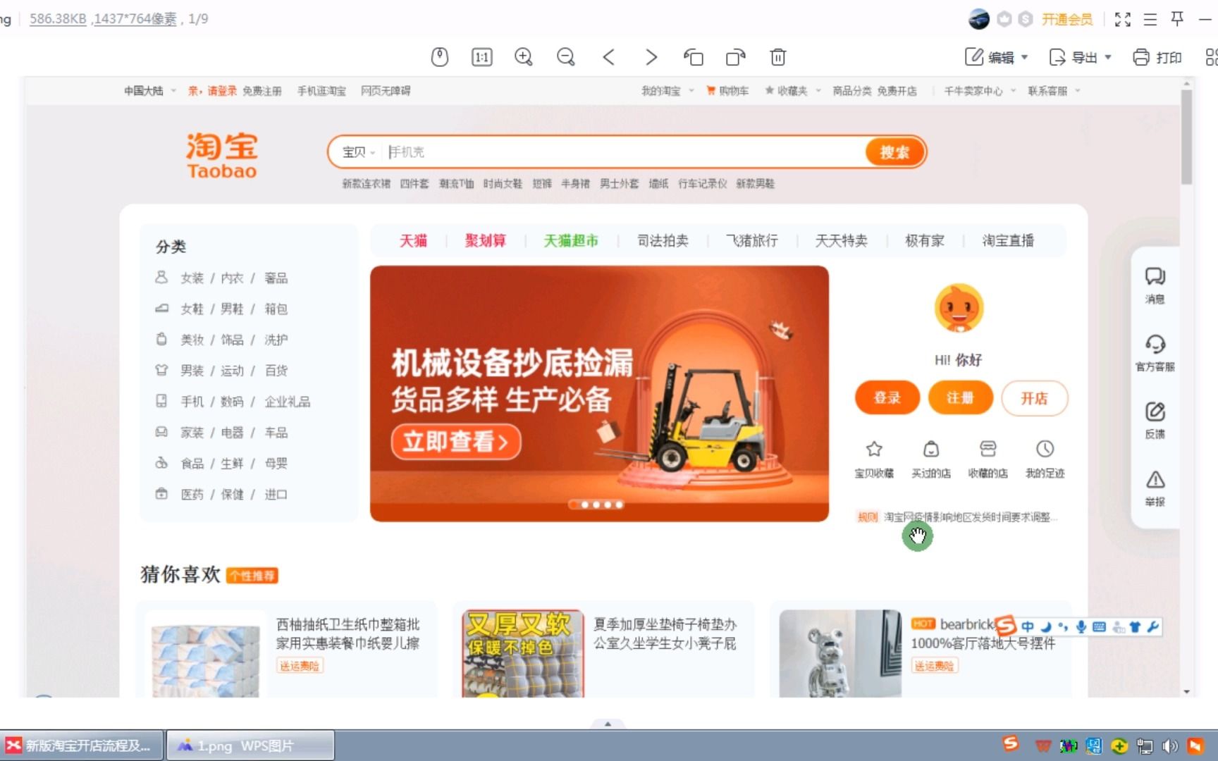Open the viewer hamburger menu
The height and width of the screenshot is (761, 1218).
tap(1150, 19)
